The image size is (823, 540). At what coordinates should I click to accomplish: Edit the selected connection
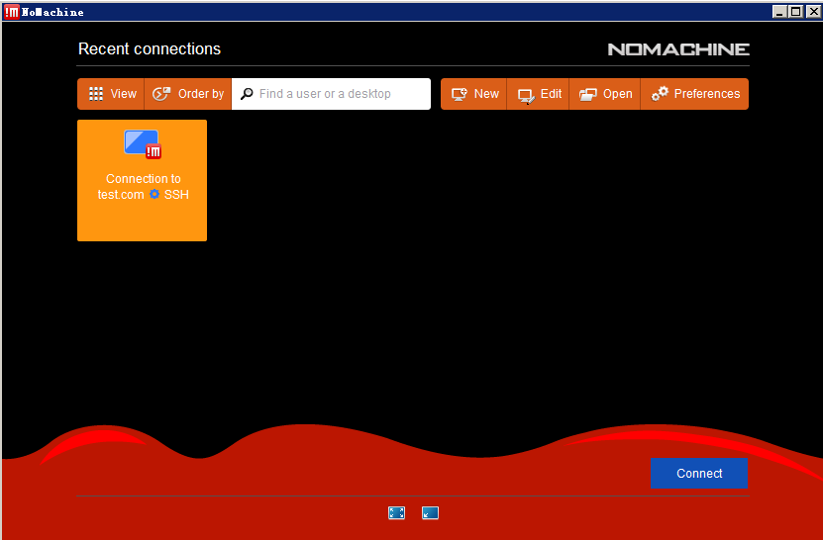(538, 94)
